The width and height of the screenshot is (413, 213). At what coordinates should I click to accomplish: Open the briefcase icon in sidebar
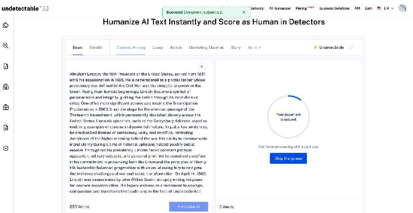(x=6, y=107)
